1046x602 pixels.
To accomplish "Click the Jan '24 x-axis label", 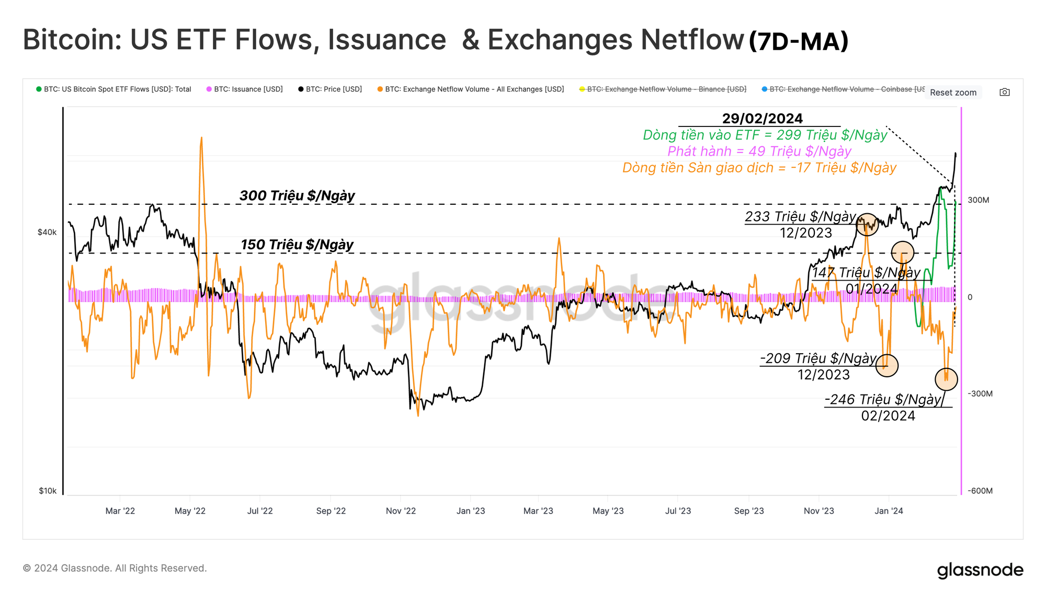I will tap(889, 511).
